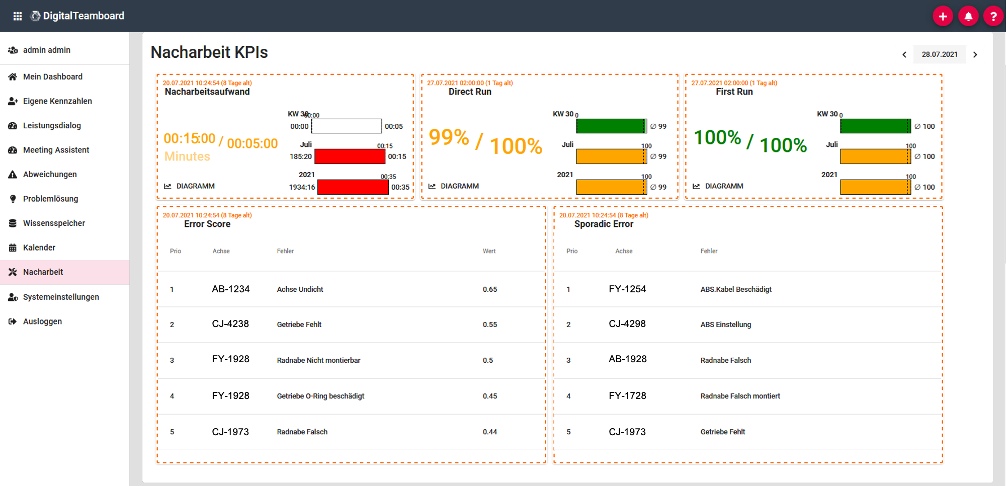This screenshot has width=1007, height=486.
Task: Open Eigene Kennzahlen menu item
Action: click(65, 101)
